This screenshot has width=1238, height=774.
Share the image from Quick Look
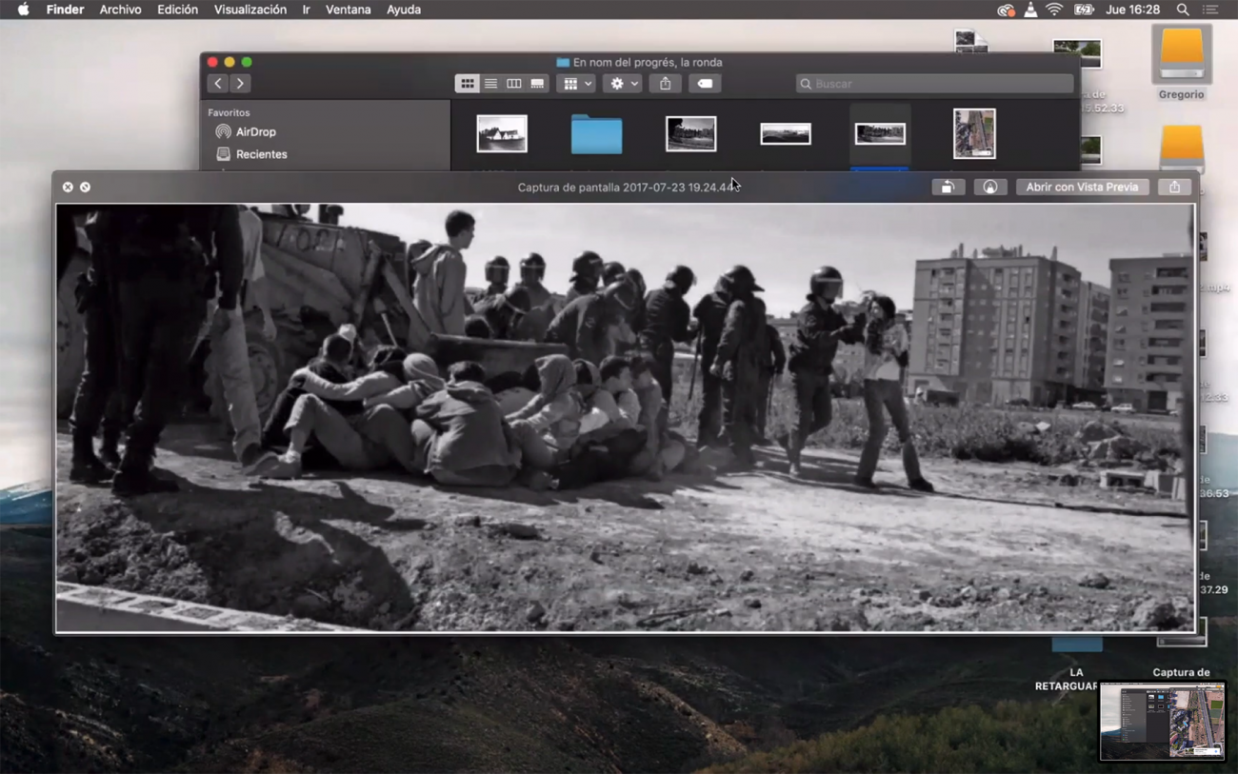click(1174, 188)
